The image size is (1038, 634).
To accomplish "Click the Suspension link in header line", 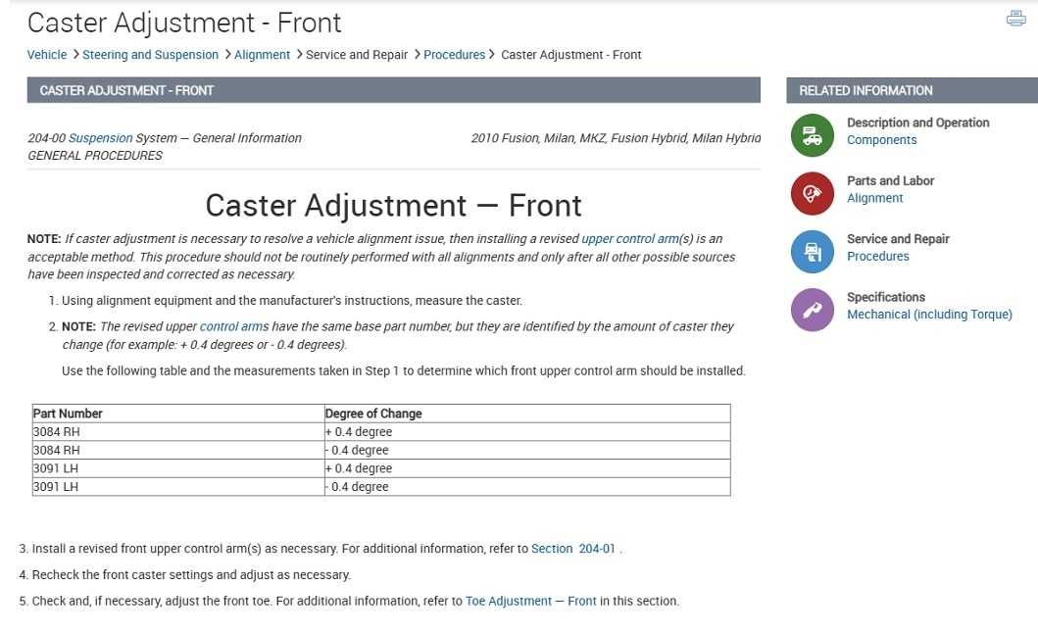I will pos(100,138).
